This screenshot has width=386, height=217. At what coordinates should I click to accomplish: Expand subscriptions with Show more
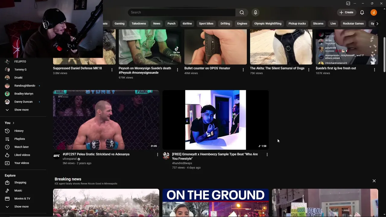point(22,110)
